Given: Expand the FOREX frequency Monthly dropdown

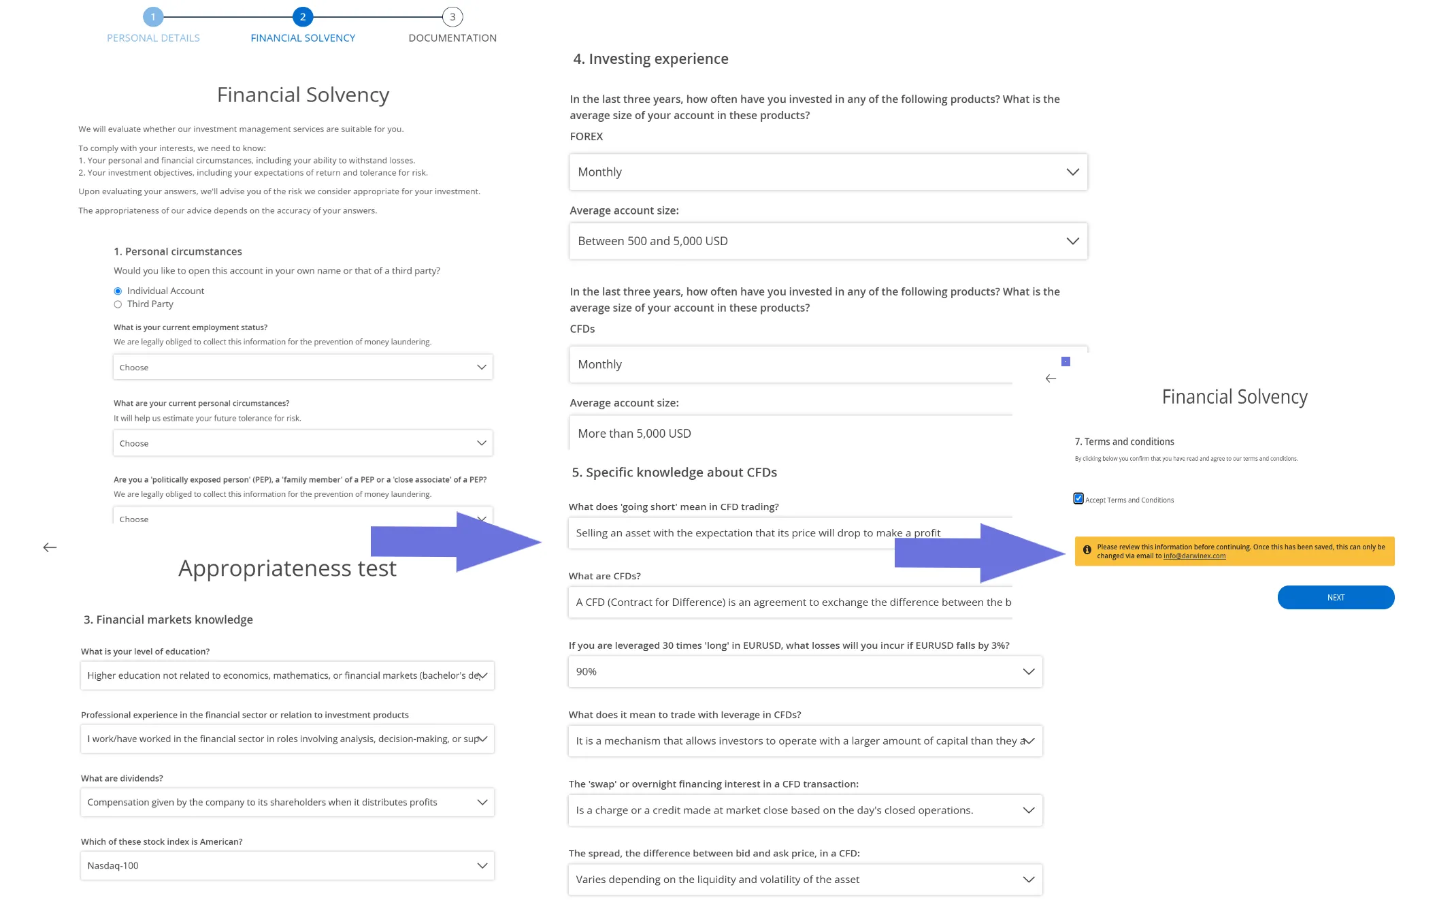Looking at the screenshot, I should 828,172.
